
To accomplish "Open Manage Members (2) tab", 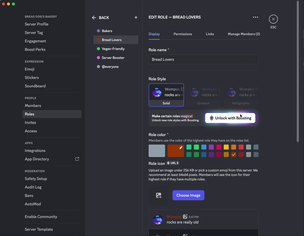I will point(244,34).
